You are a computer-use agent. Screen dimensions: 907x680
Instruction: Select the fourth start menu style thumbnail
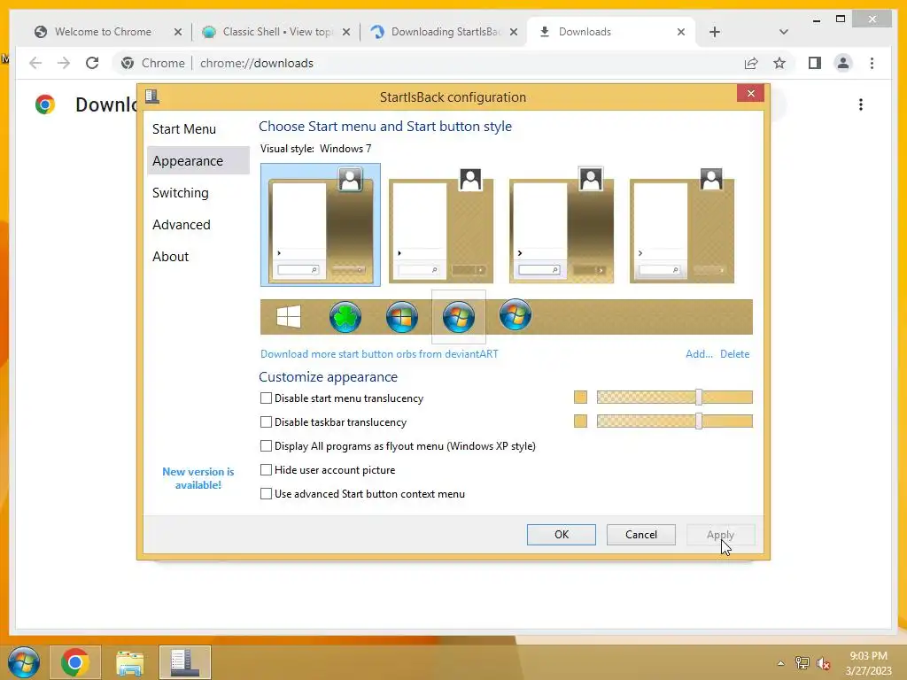[681, 224]
